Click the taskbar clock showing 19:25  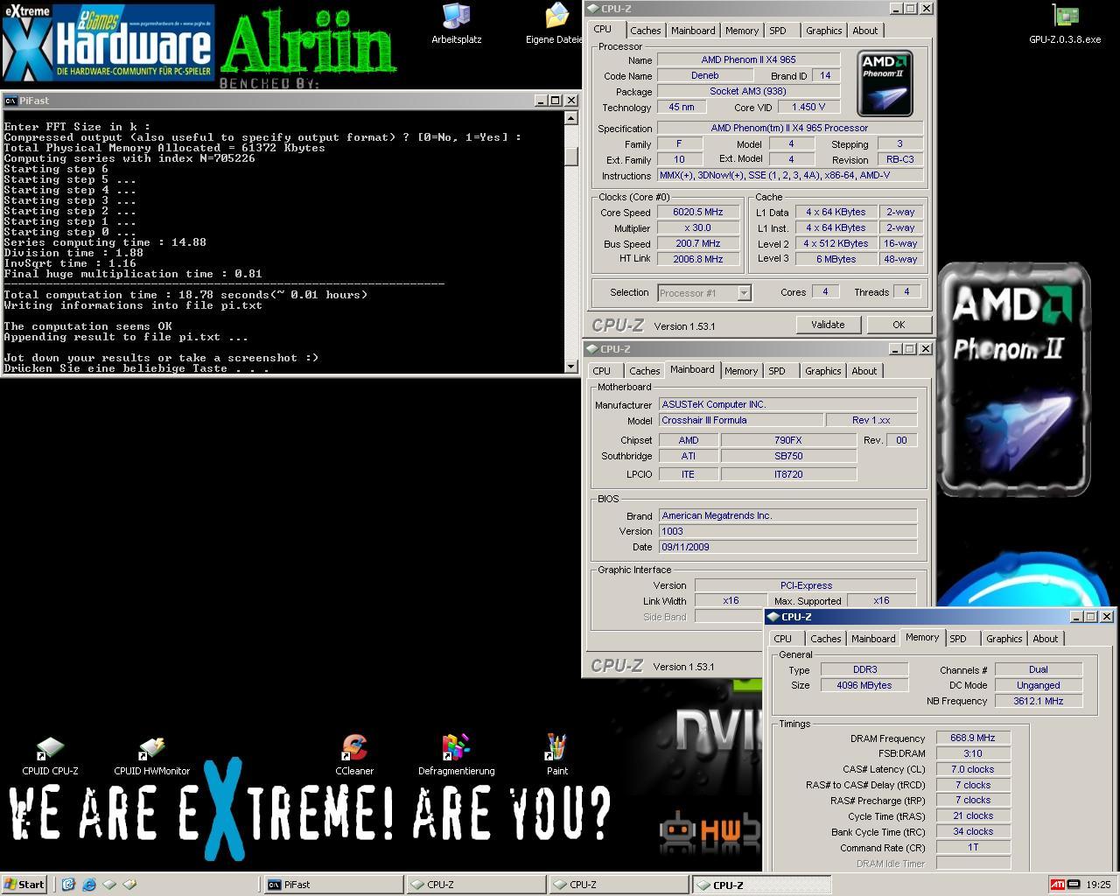1098,885
